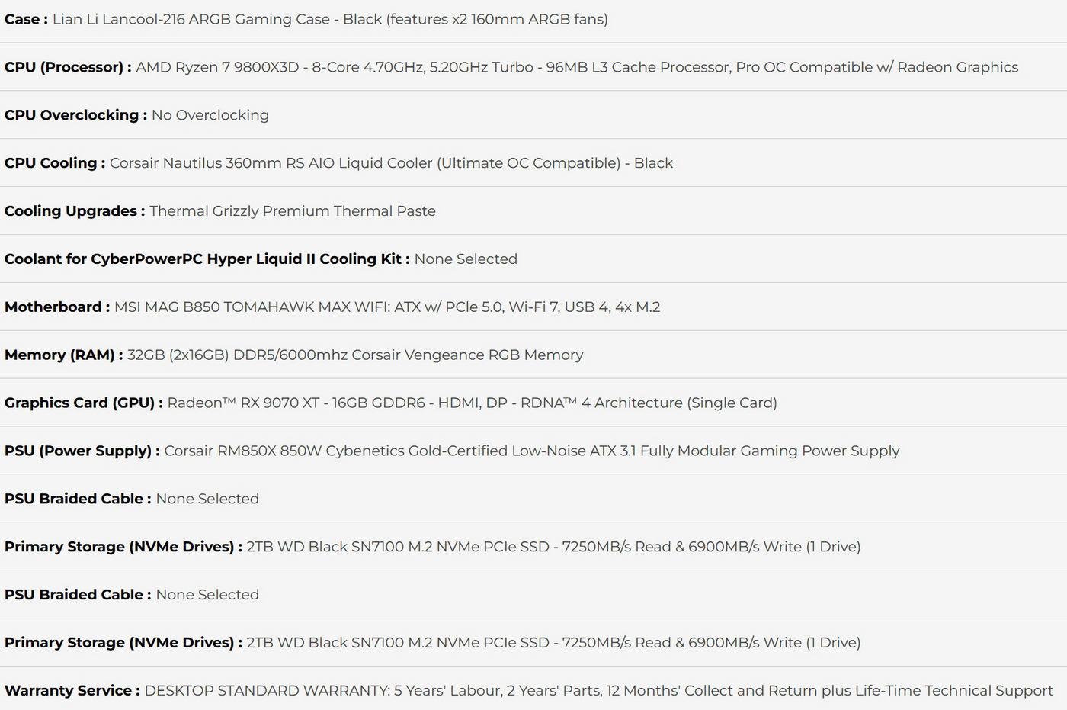This screenshot has height=710, width=1067.
Task: Click the AMD Ryzen 7 9800X3D processor text
Action: (577, 67)
